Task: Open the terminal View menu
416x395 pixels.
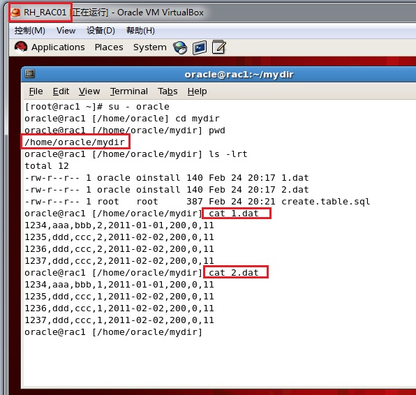Action: point(89,91)
